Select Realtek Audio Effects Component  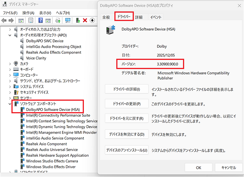tap(53, 52)
